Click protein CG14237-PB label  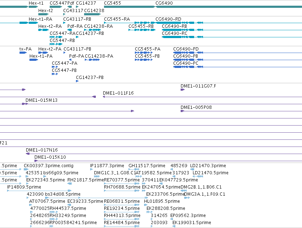pos(90,77)
